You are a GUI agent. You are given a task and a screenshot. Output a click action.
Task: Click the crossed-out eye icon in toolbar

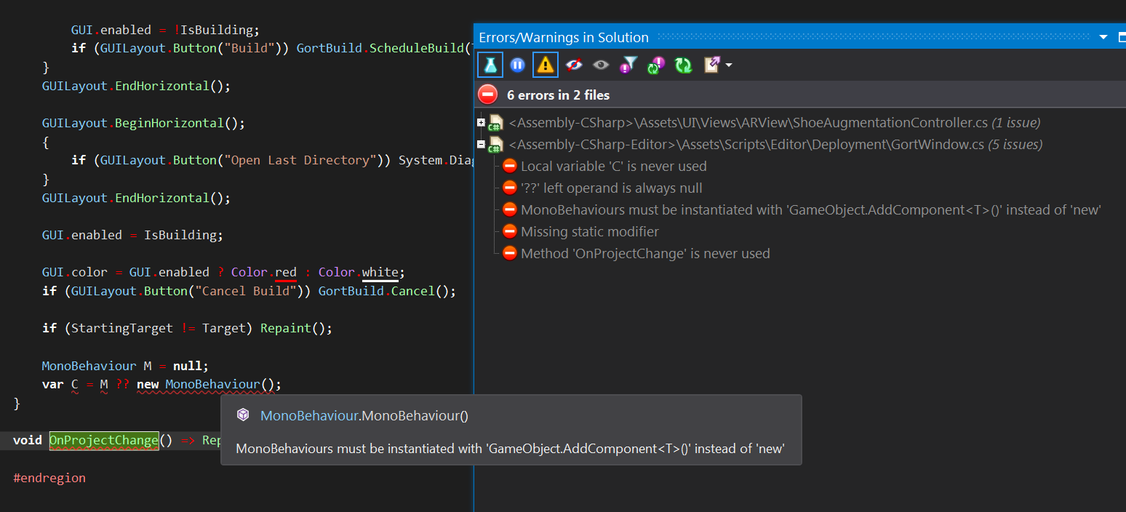click(572, 64)
